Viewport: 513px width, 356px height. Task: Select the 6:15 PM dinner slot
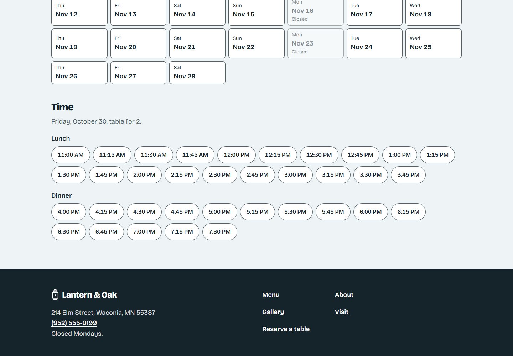(x=408, y=212)
